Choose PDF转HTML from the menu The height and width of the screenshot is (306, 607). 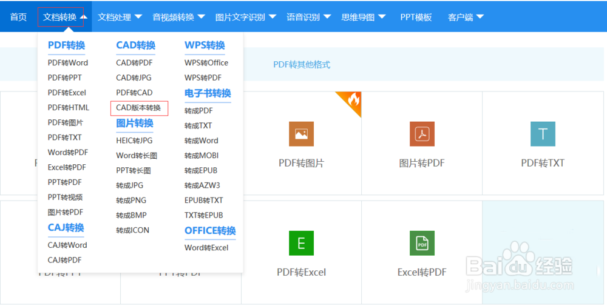click(69, 107)
